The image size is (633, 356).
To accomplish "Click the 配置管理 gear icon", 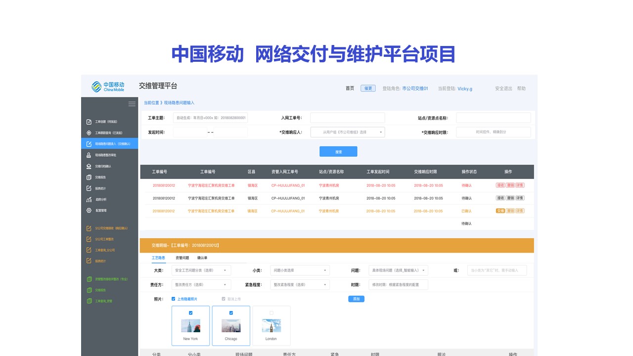I will pyautogui.click(x=89, y=211).
